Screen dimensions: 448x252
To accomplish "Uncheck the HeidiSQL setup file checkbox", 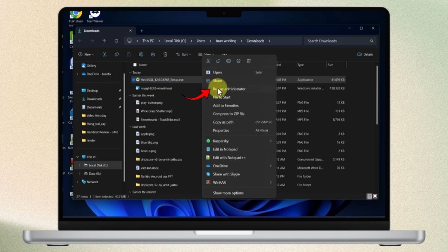I will click(133, 80).
